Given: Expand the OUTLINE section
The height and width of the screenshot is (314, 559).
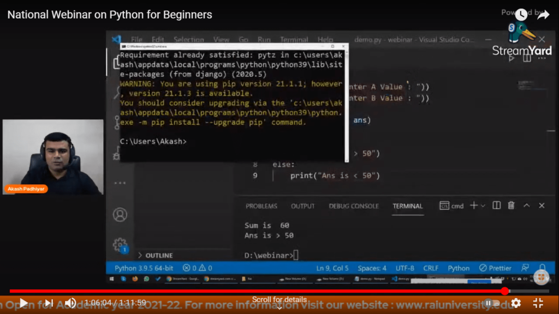Looking at the screenshot, I should click(156, 255).
